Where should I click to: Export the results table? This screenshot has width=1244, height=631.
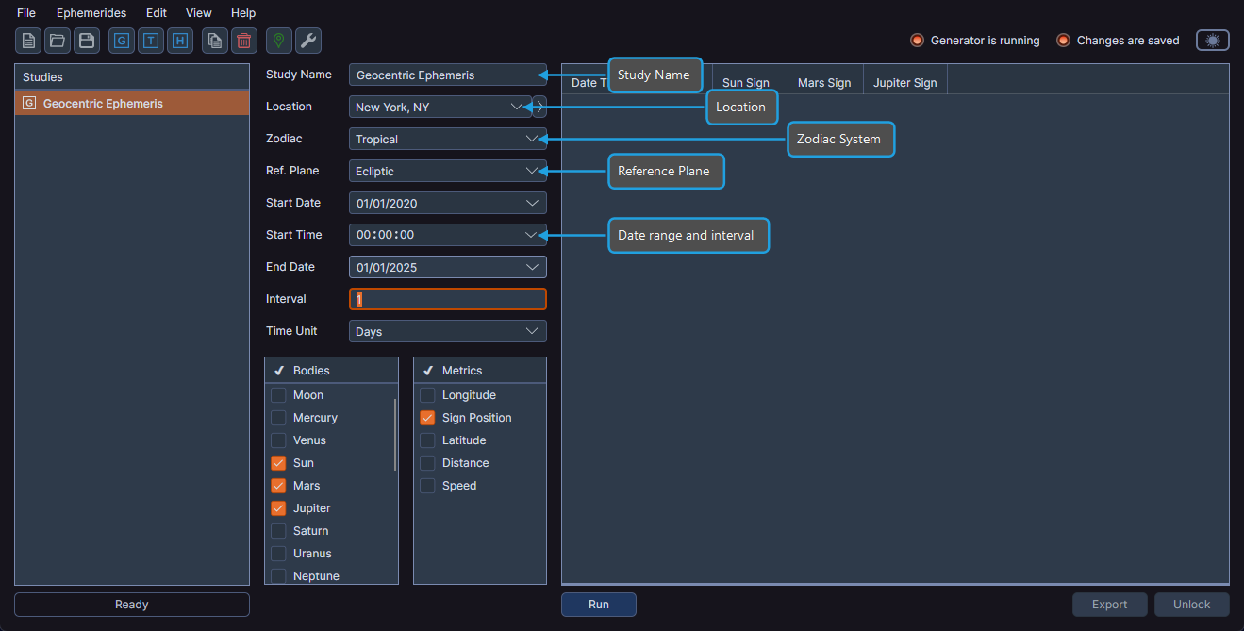pos(1109,604)
